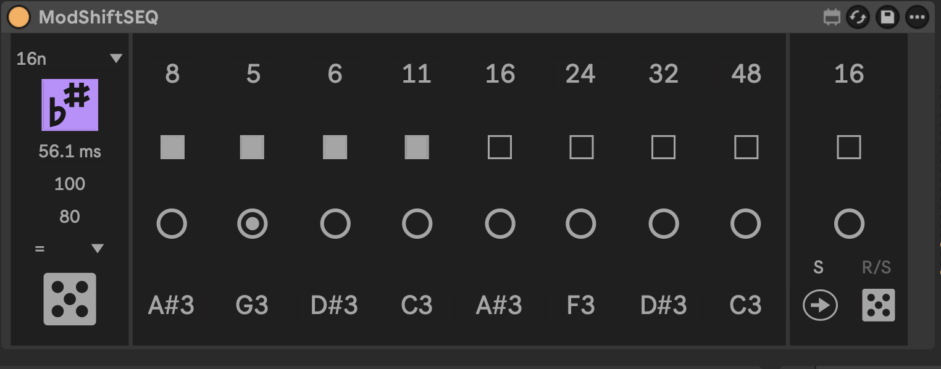Click the large dice randomize icon
Image resolution: width=941 pixels, height=369 pixels.
click(x=70, y=299)
